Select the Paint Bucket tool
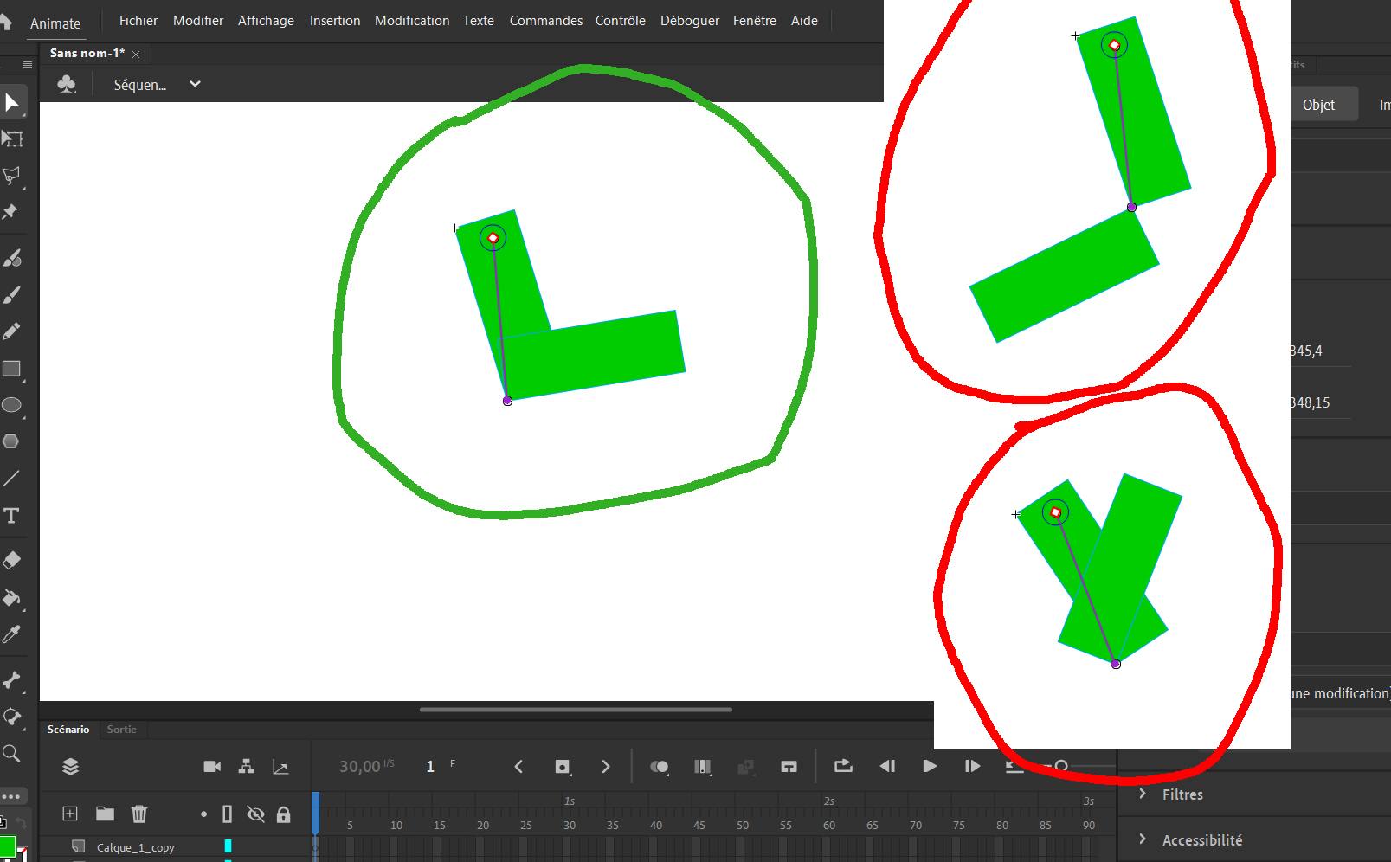Image resolution: width=1391 pixels, height=862 pixels. click(x=13, y=599)
